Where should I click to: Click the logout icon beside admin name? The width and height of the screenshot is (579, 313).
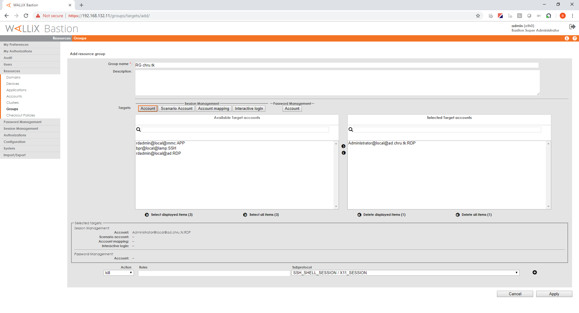572,27
